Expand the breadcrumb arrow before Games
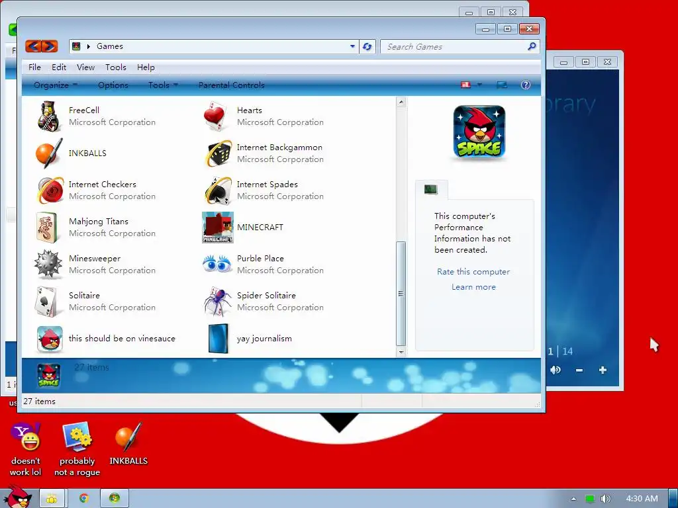678x508 pixels. (88, 46)
